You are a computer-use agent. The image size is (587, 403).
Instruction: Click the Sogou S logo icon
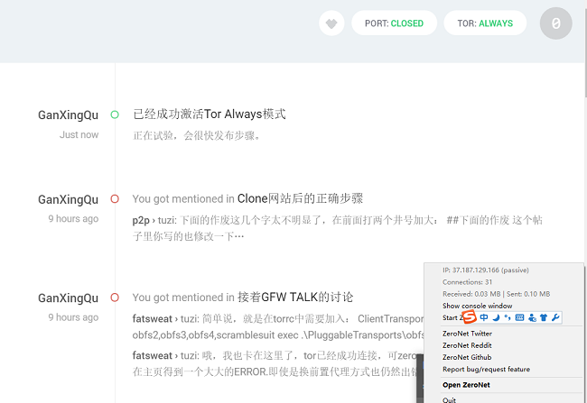[x=469, y=317]
